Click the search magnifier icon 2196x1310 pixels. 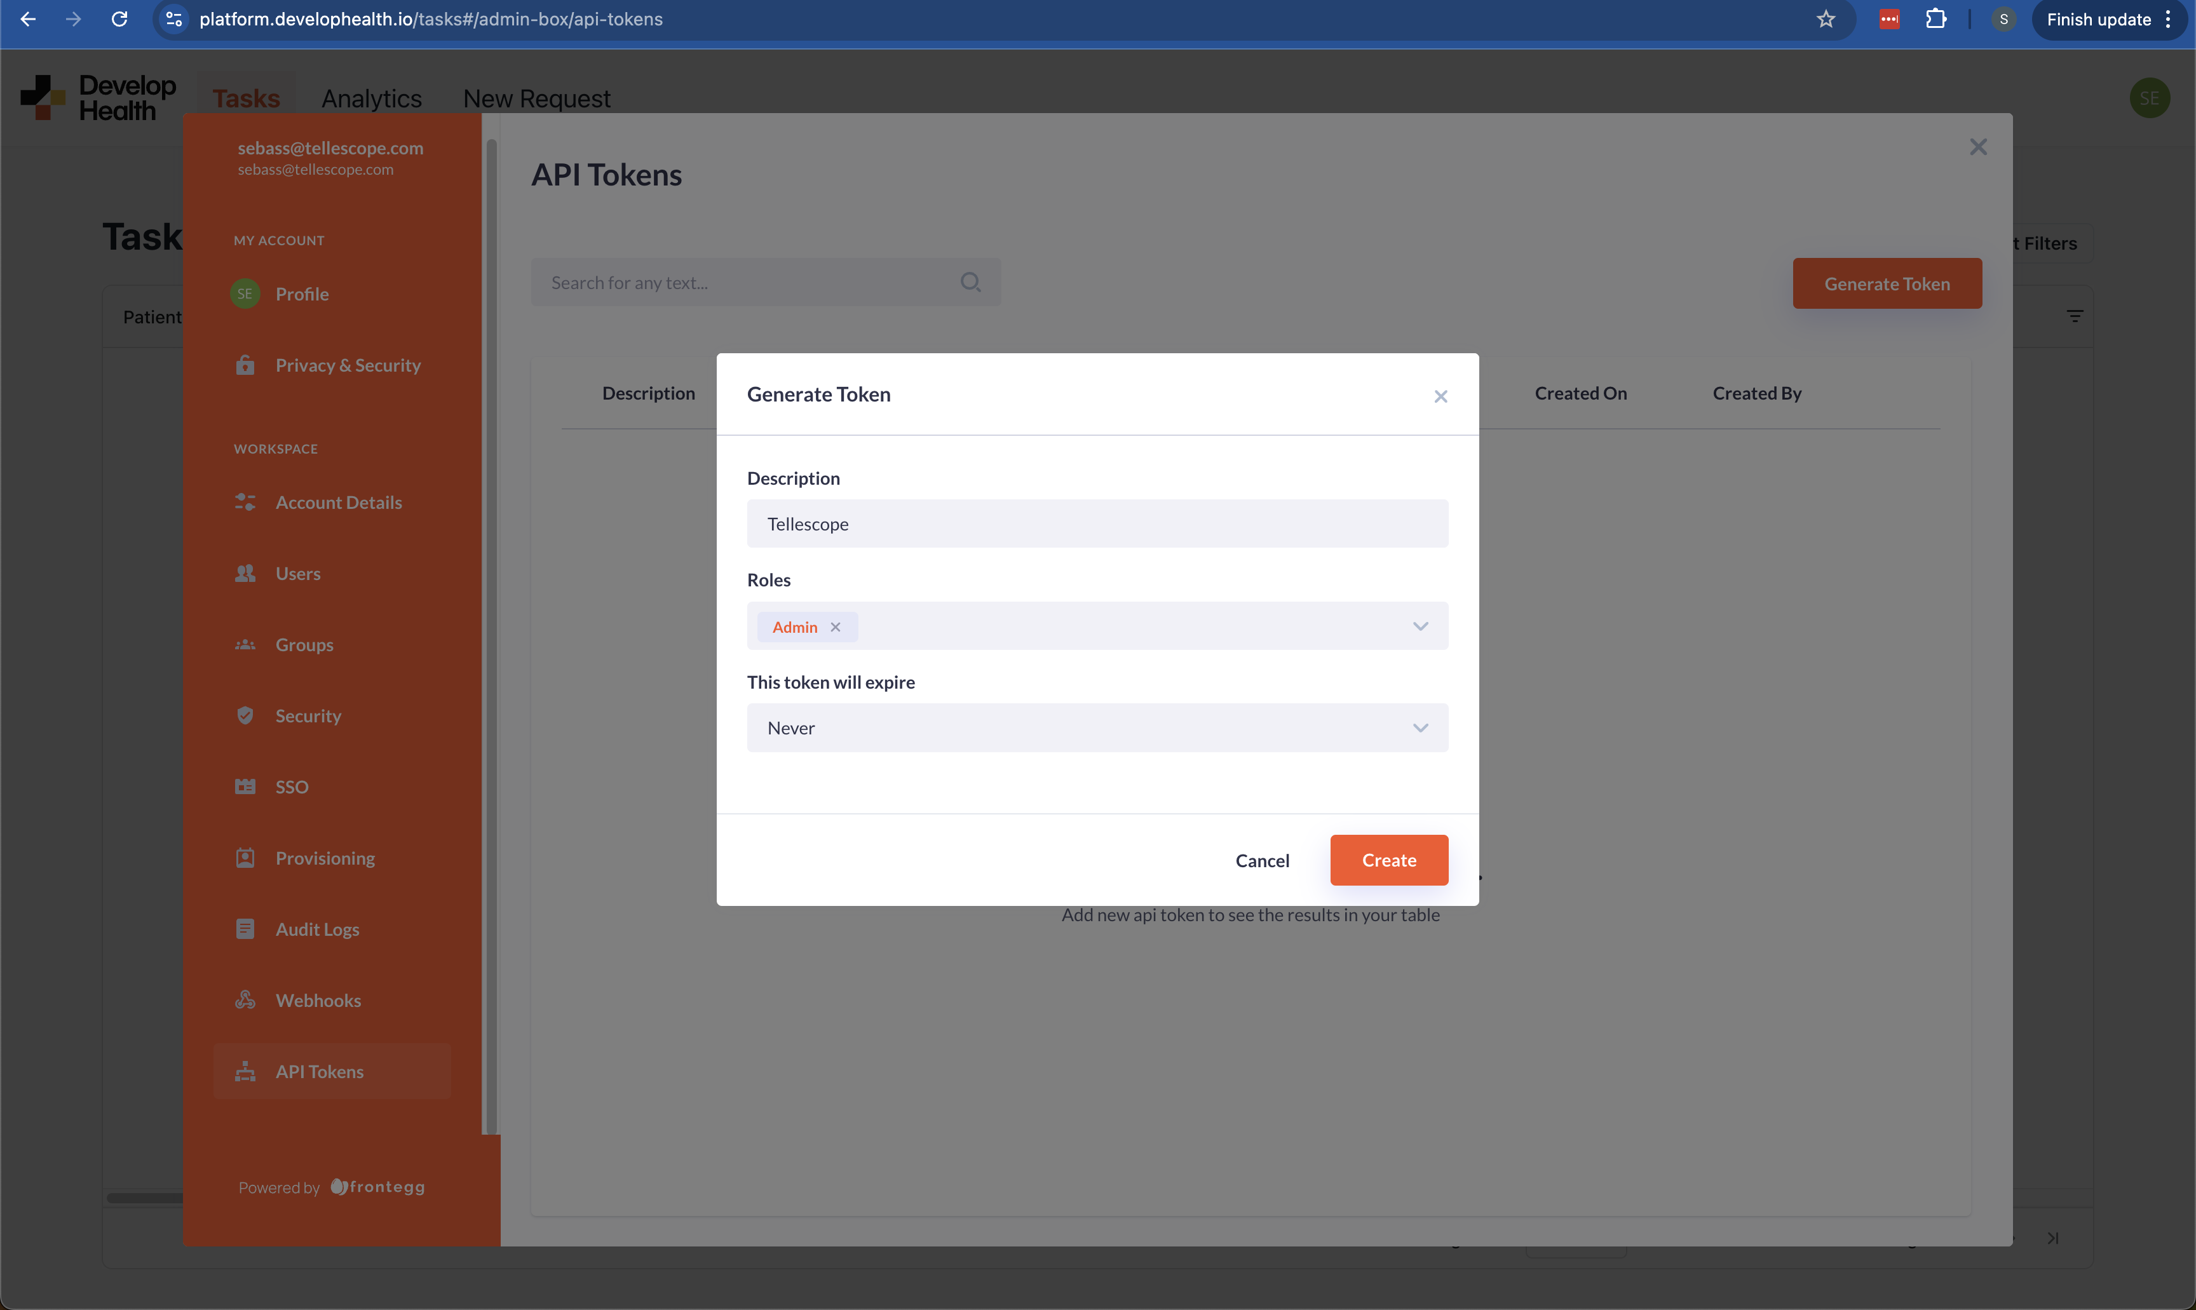971,283
